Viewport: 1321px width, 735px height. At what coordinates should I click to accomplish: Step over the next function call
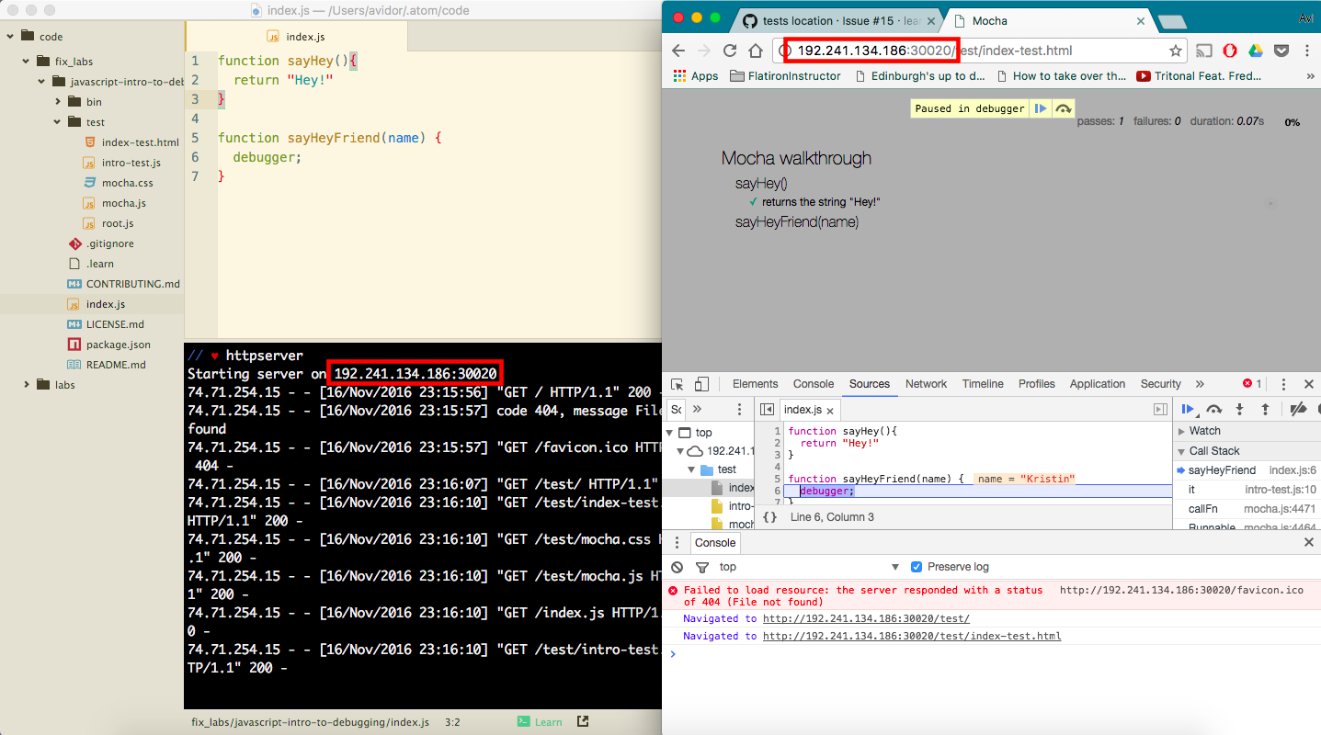(x=1213, y=409)
